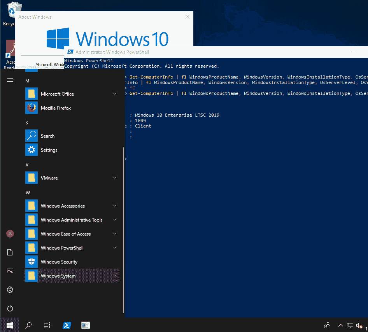
Task: Open the Pictures folder in the sidebar
Action: [10, 271]
